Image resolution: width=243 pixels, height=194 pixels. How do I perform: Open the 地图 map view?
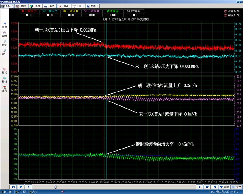click(x=35, y=6)
